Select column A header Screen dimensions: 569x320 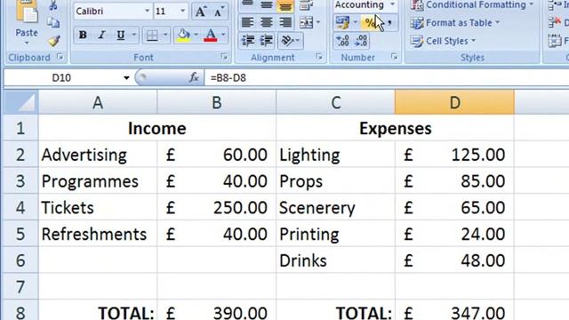click(98, 103)
